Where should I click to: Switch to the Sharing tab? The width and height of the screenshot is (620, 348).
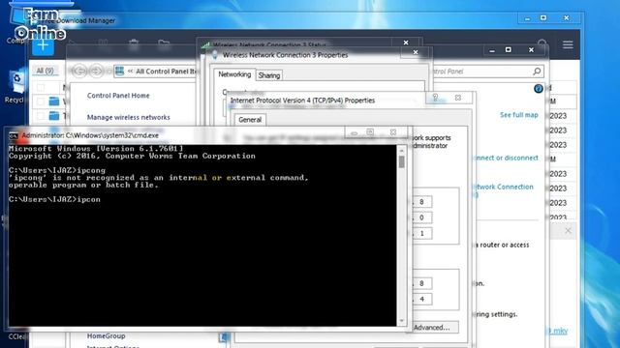pyautogui.click(x=269, y=75)
